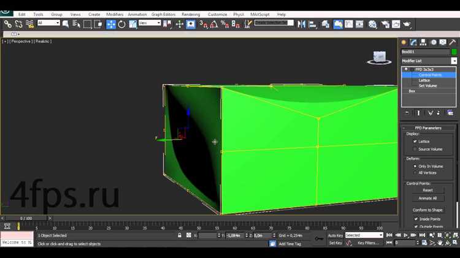The width and height of the screenshot is (460, 258).
Task: Toggle the Lattice display checkbox
Action: (x=415, y=142)
